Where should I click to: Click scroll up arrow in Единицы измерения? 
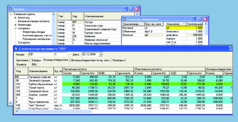click(206, 24)
